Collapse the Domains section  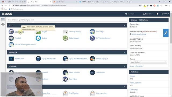124,66
